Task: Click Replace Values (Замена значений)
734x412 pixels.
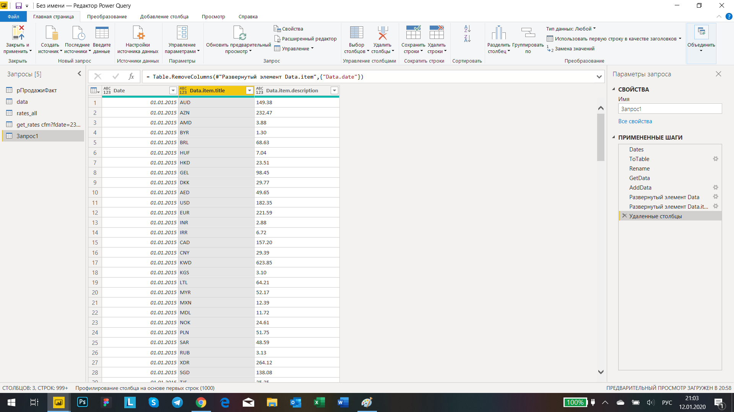Action: 570,48
